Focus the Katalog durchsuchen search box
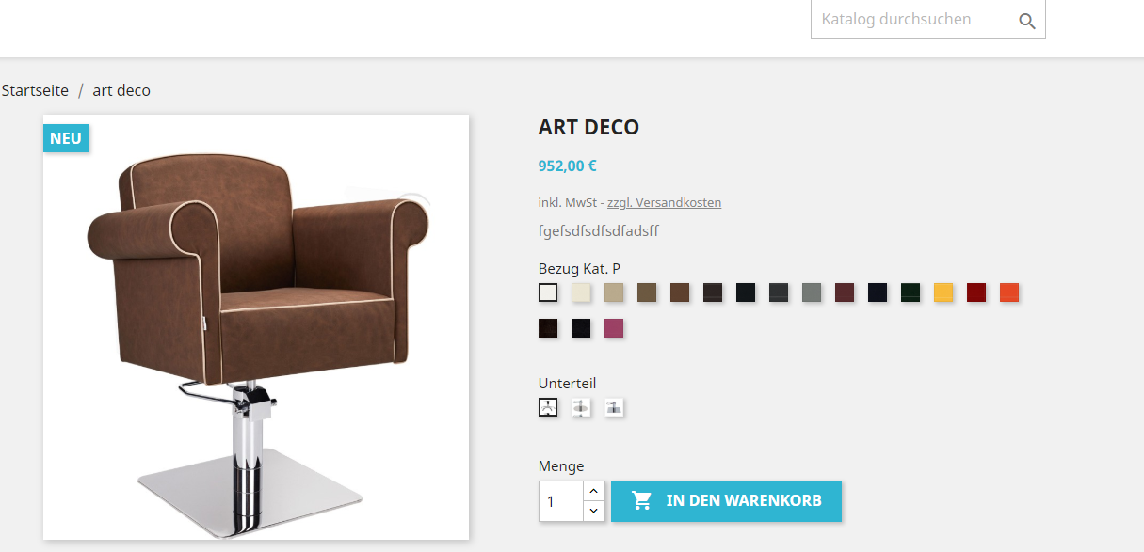Viewport: 1144px width, 552px height. (x=909, y=19)
